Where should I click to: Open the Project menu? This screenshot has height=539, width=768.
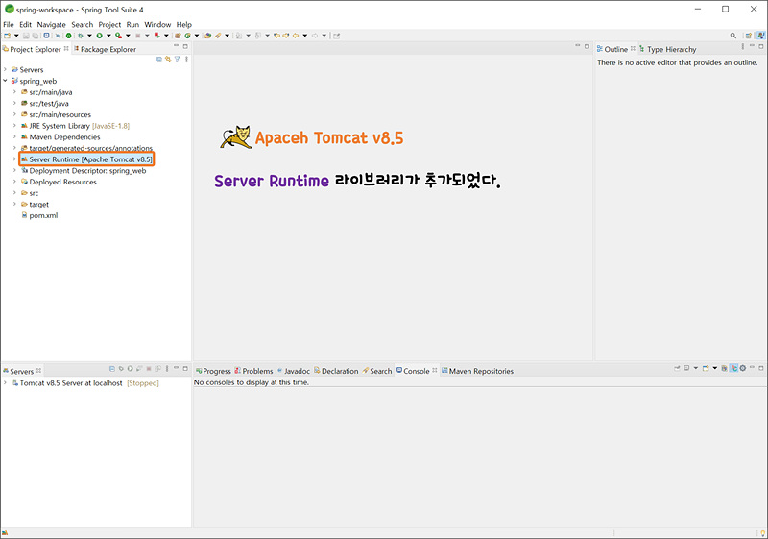tap(109, 25)
